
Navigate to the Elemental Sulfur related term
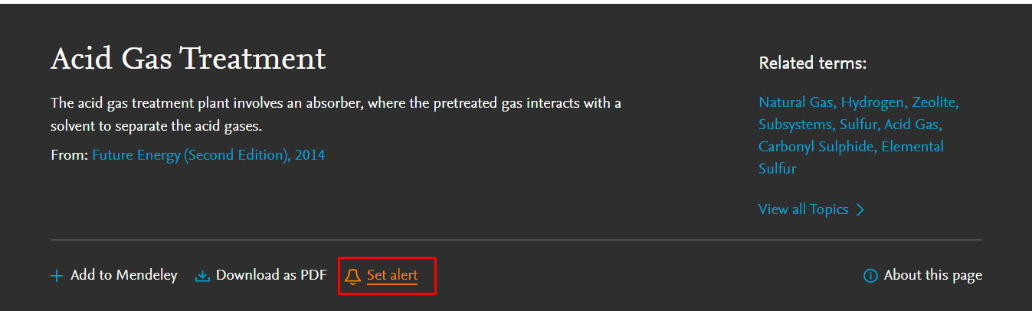851,157
